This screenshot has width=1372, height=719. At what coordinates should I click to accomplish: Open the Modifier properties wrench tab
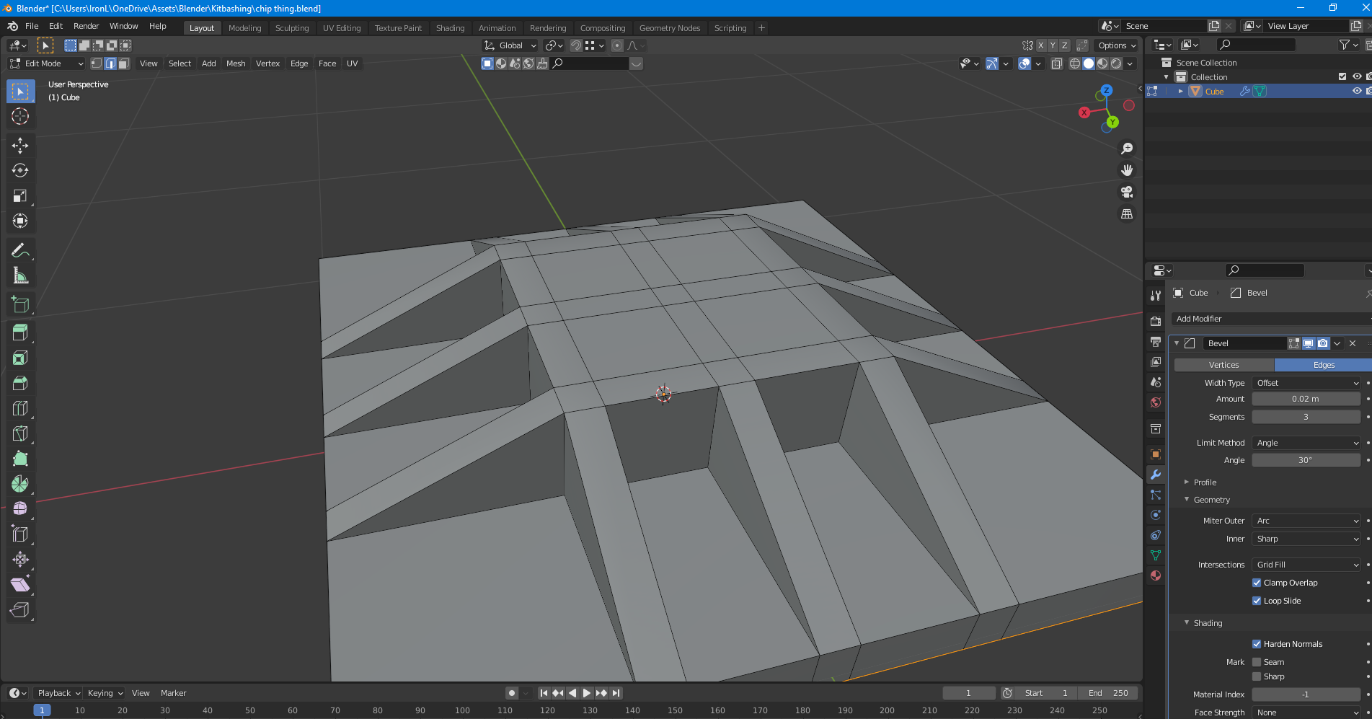1156,475
